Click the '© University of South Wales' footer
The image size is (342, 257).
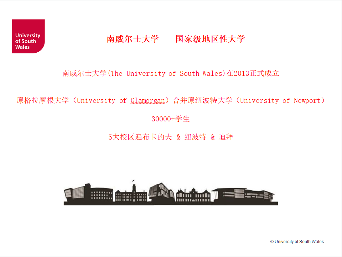(297, 242)
